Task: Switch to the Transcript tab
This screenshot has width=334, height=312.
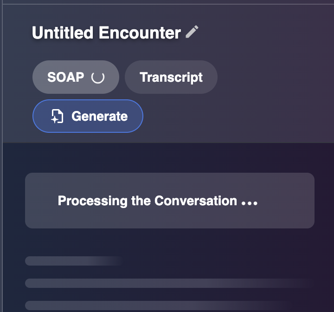Action: pyautogui.click(x=171, y=77)
